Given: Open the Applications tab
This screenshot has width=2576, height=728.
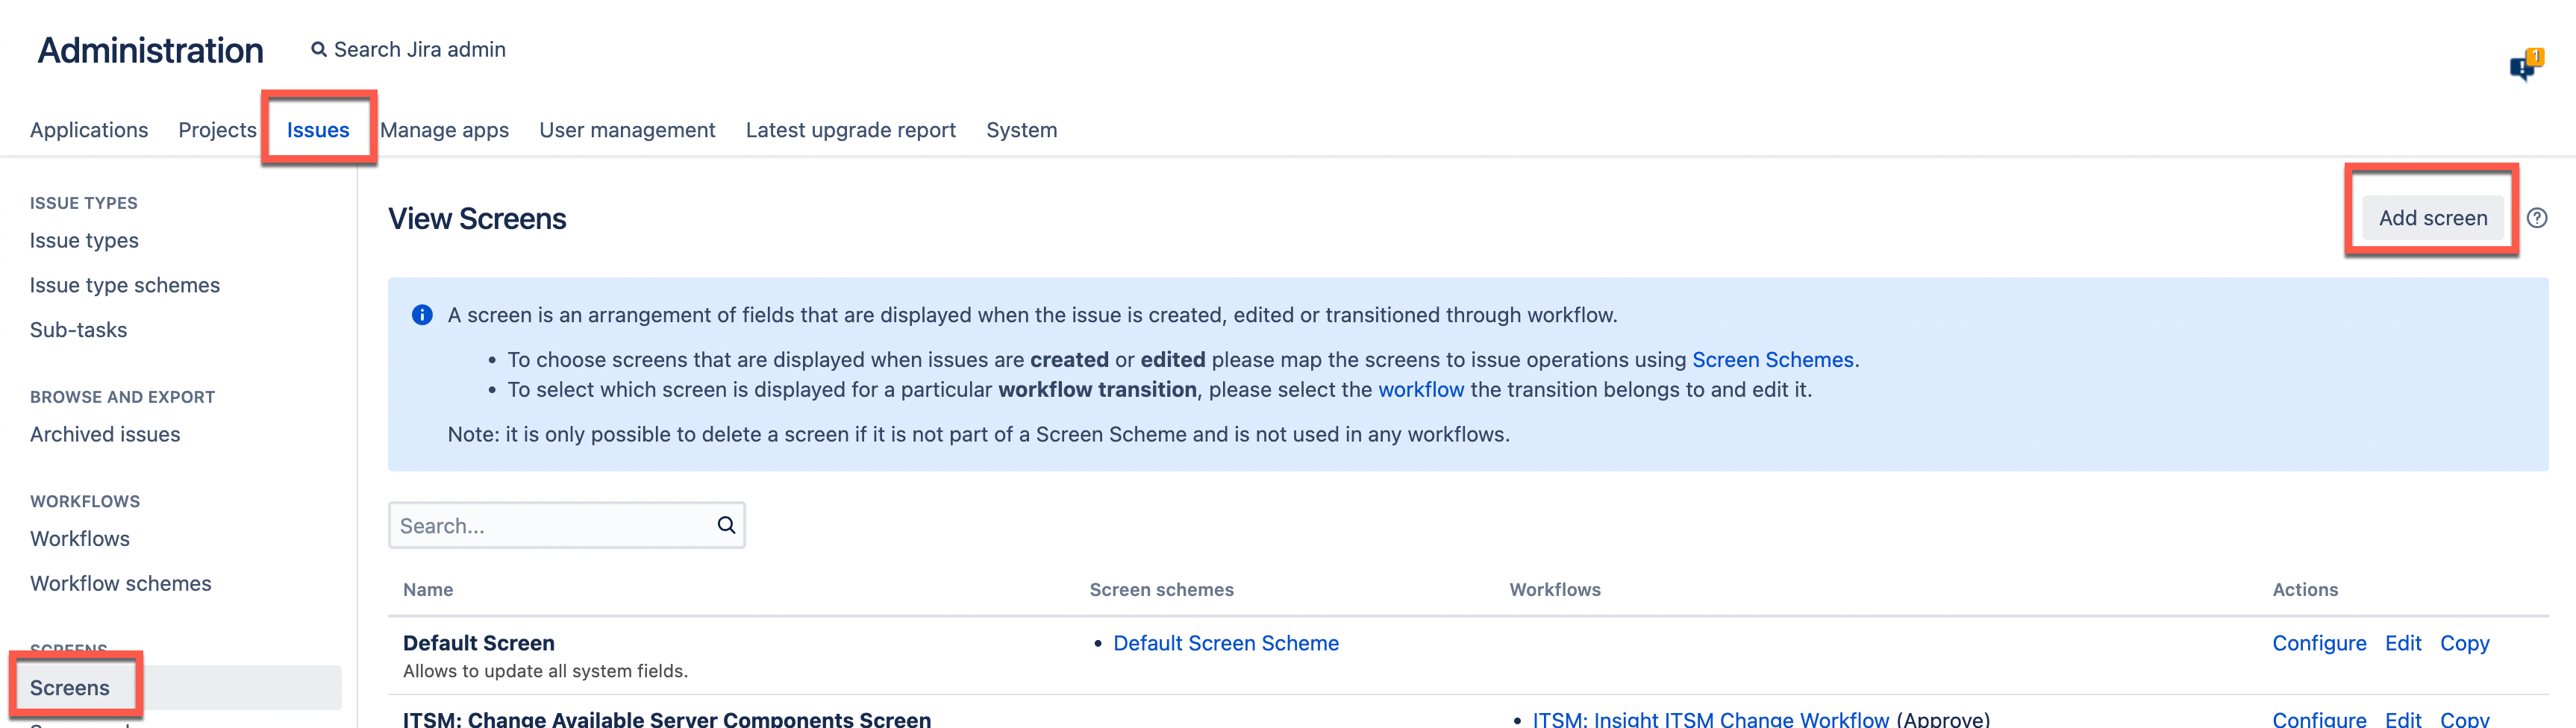Looking at the screenshot, I should click(89, 130).
